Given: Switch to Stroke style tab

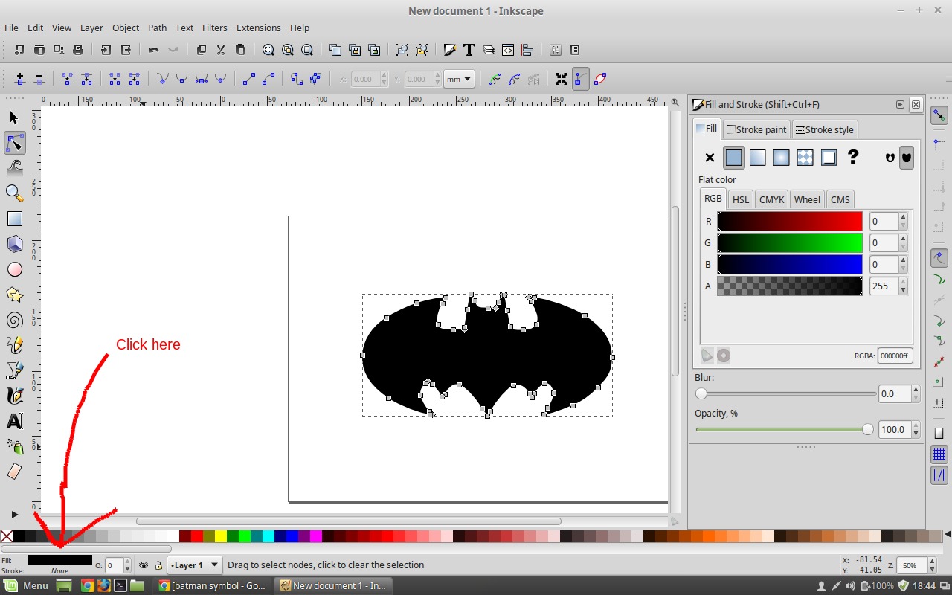Looking at the screenshot, I should pos(825,129).
